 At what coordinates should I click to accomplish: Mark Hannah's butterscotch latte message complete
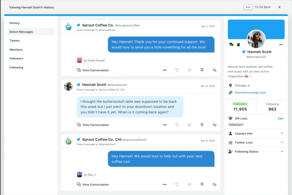click(x=190, y=125)
